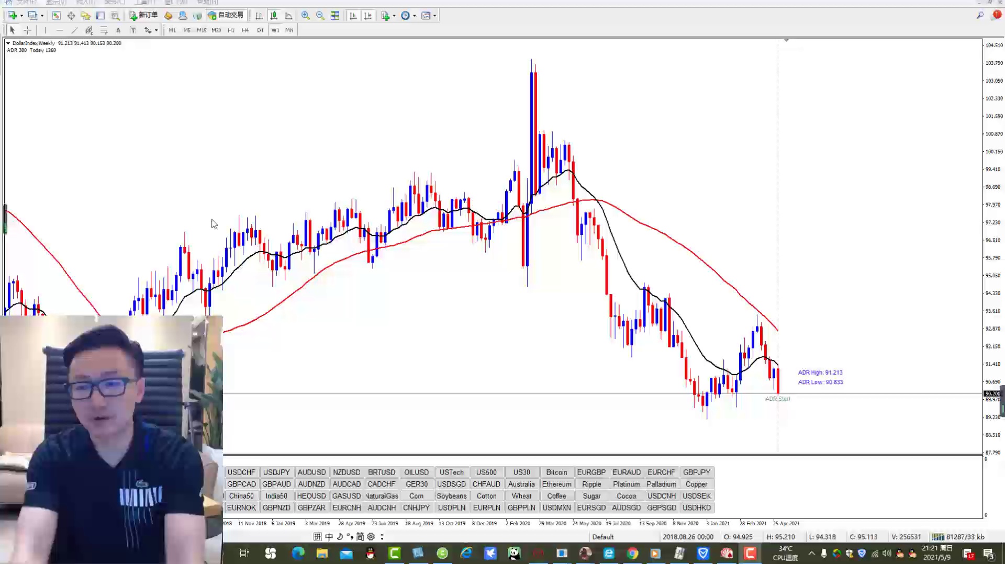Select the Crosshair tool
This screenshot has width=1005, height=564.
pos(27,30)
